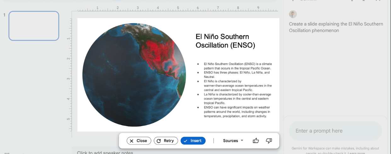The width and height of the screenshot is (391, 154).
Task: Dismiss the preview with the Close button
Action: tap(139, 141)
